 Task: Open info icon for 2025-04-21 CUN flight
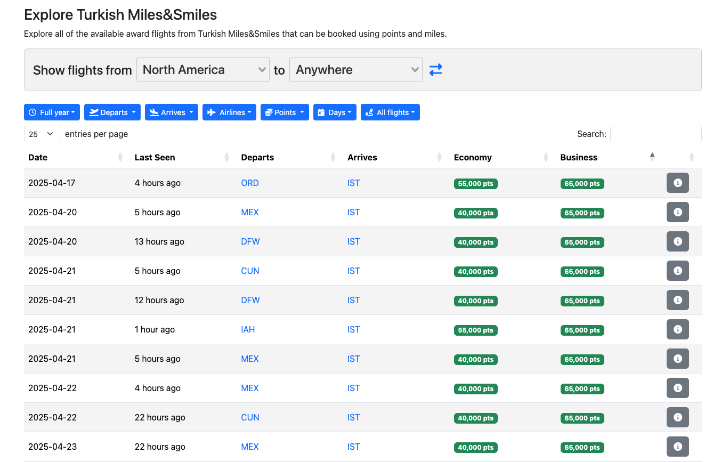[677, 271]
